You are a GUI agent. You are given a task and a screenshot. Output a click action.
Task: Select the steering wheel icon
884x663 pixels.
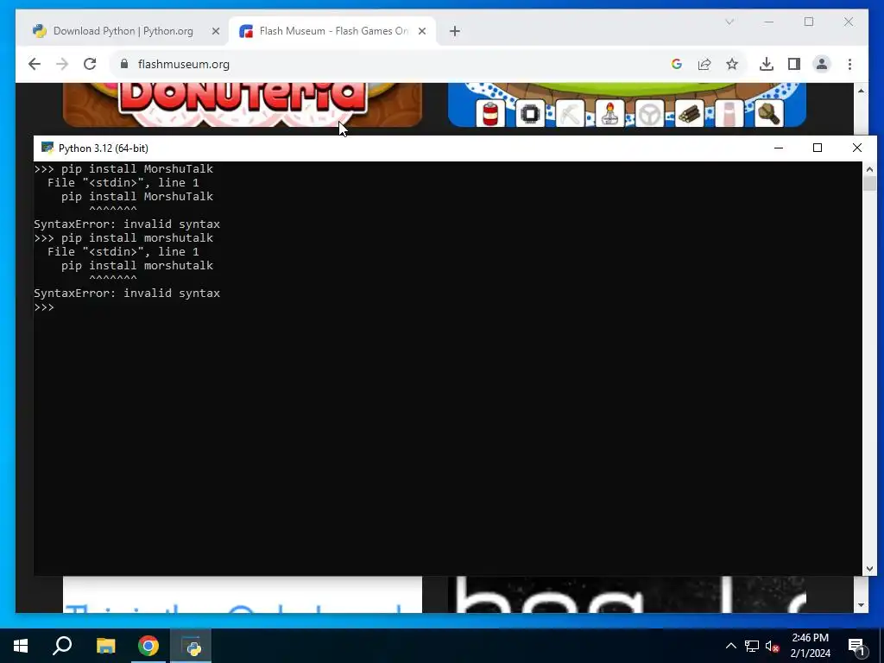click(649, 113)
